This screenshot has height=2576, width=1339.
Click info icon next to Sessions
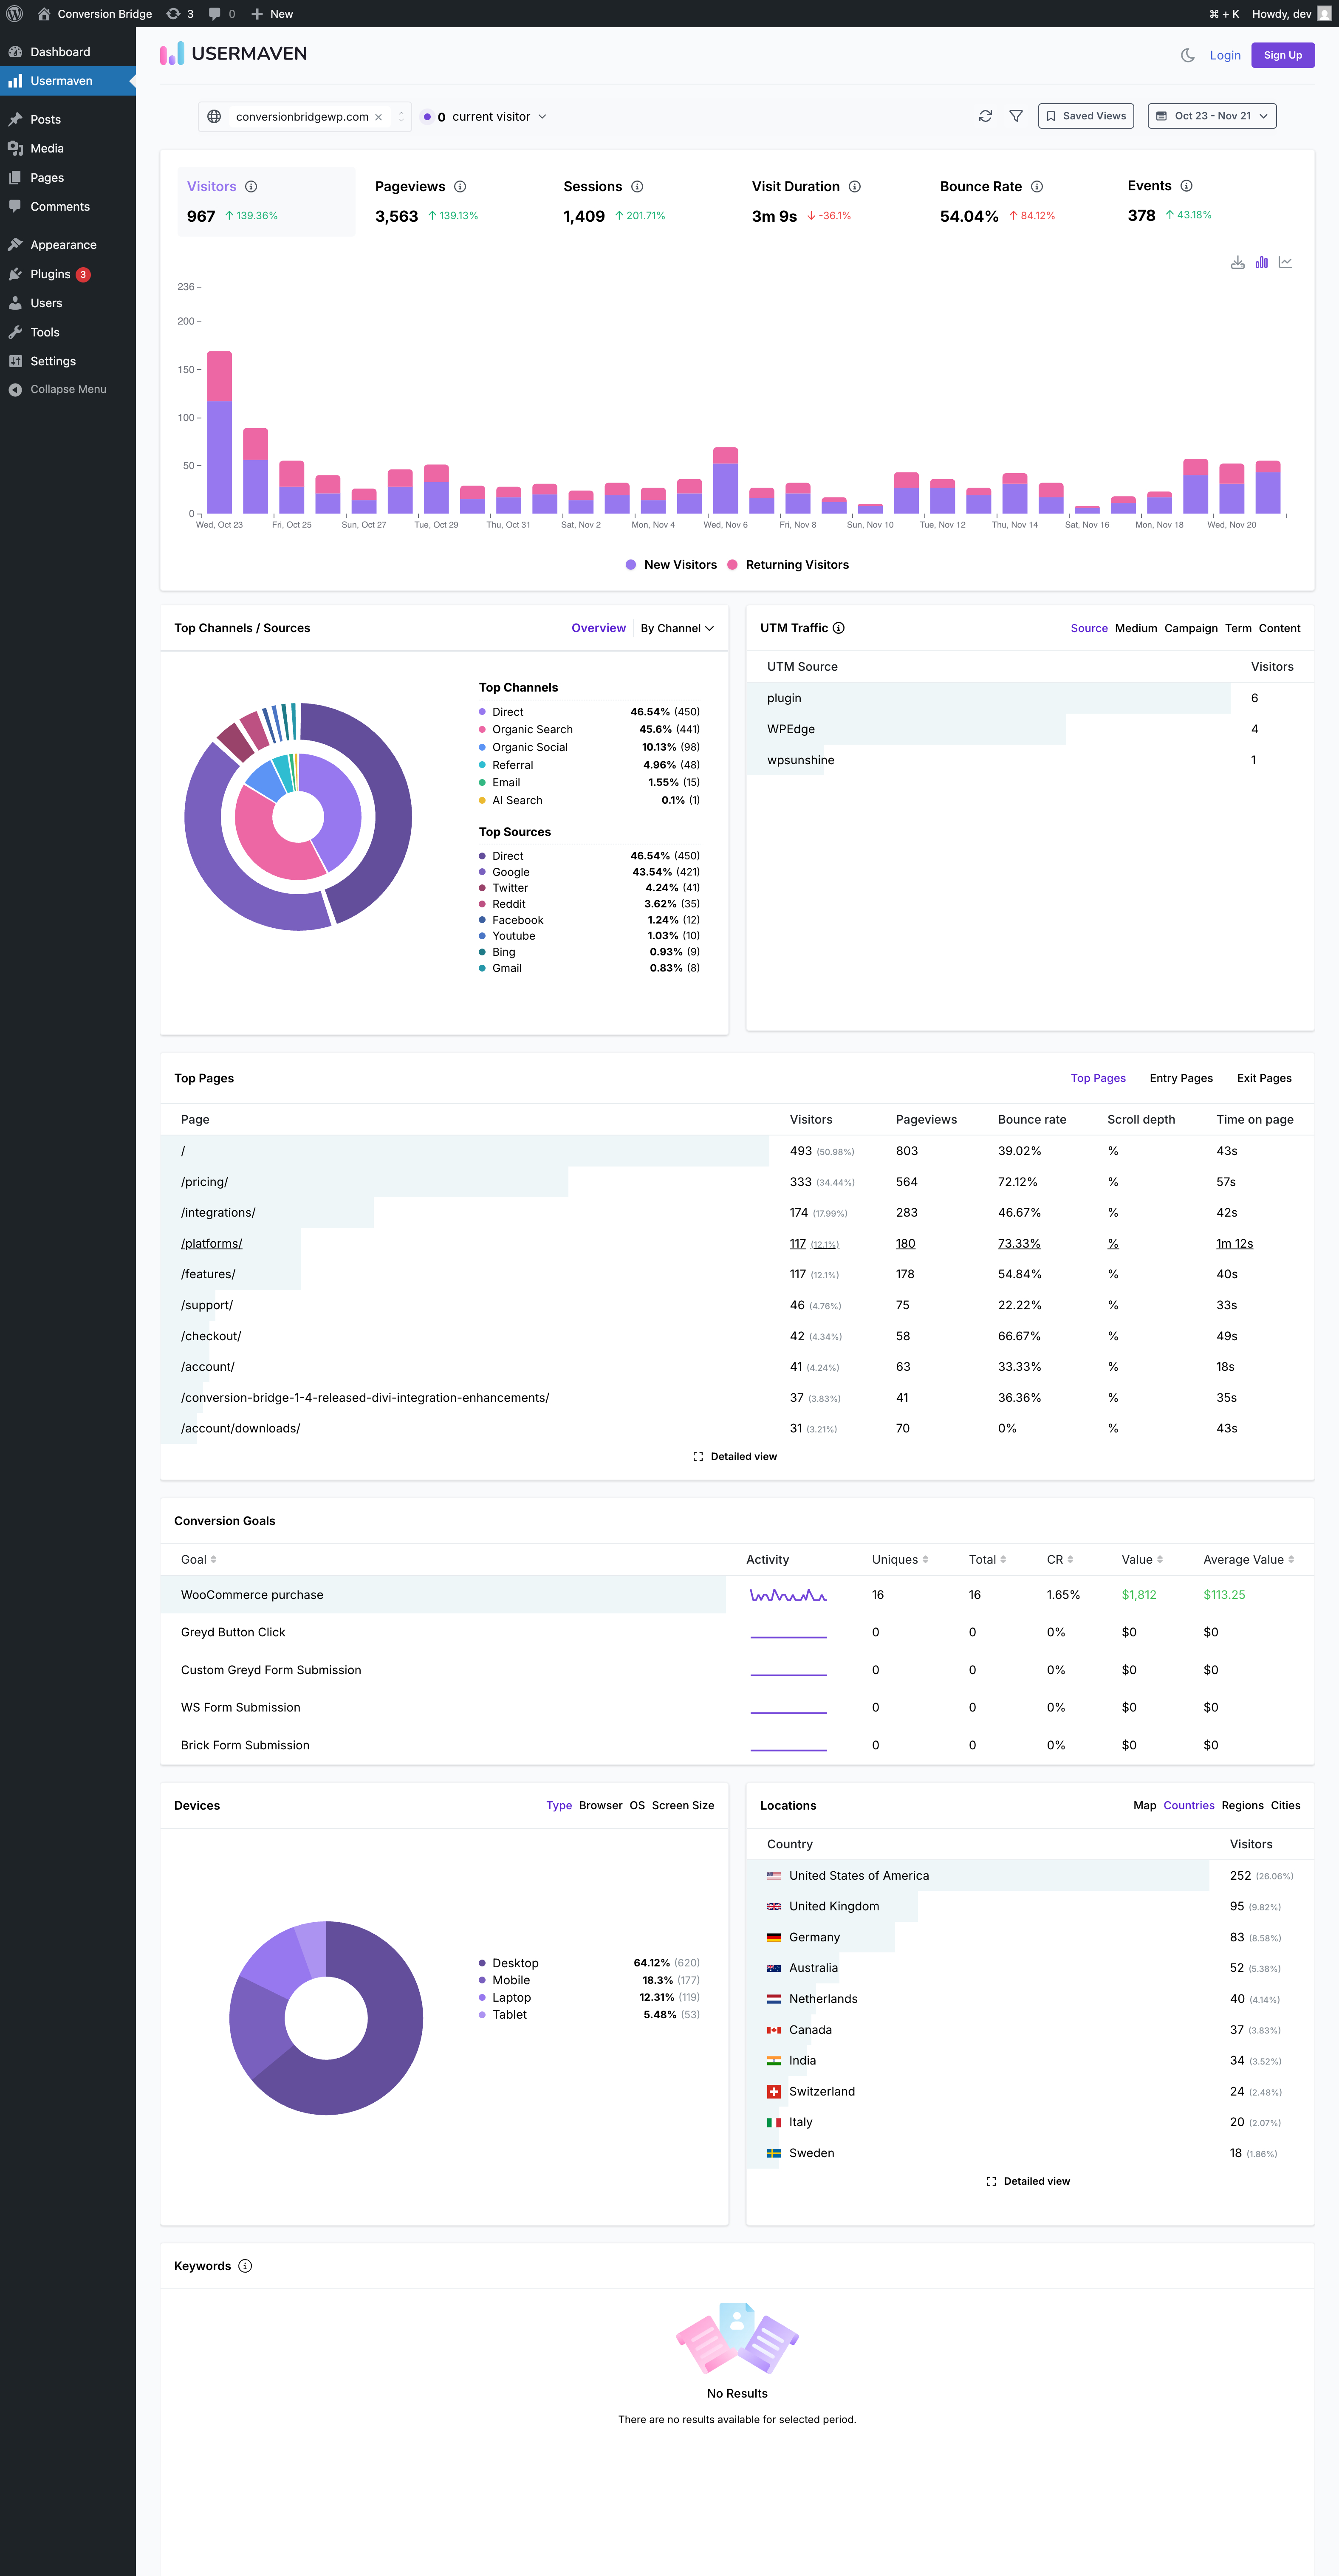[x=637, y=187]
